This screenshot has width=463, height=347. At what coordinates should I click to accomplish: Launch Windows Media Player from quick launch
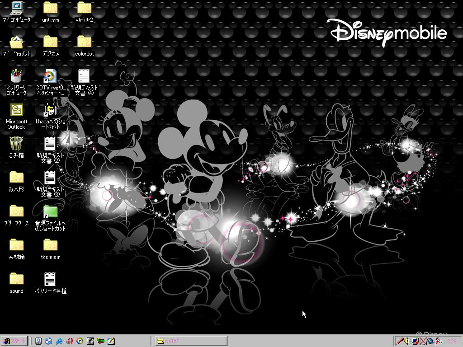[80, 341]
